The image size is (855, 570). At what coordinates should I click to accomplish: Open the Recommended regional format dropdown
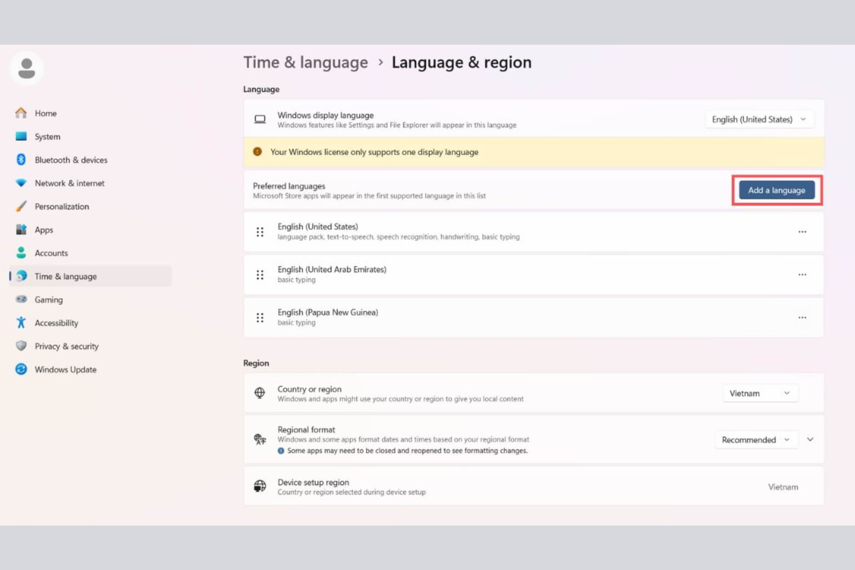coord(756,439)
